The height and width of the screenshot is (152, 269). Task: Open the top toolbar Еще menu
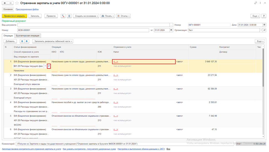coord(256,16)
